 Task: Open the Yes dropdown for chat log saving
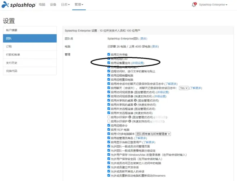tap(183, 88)
